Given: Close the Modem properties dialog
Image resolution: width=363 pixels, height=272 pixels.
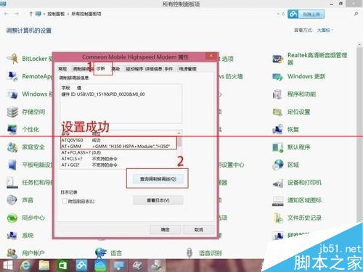Looking at the screenshot, I should click(211, 56).
